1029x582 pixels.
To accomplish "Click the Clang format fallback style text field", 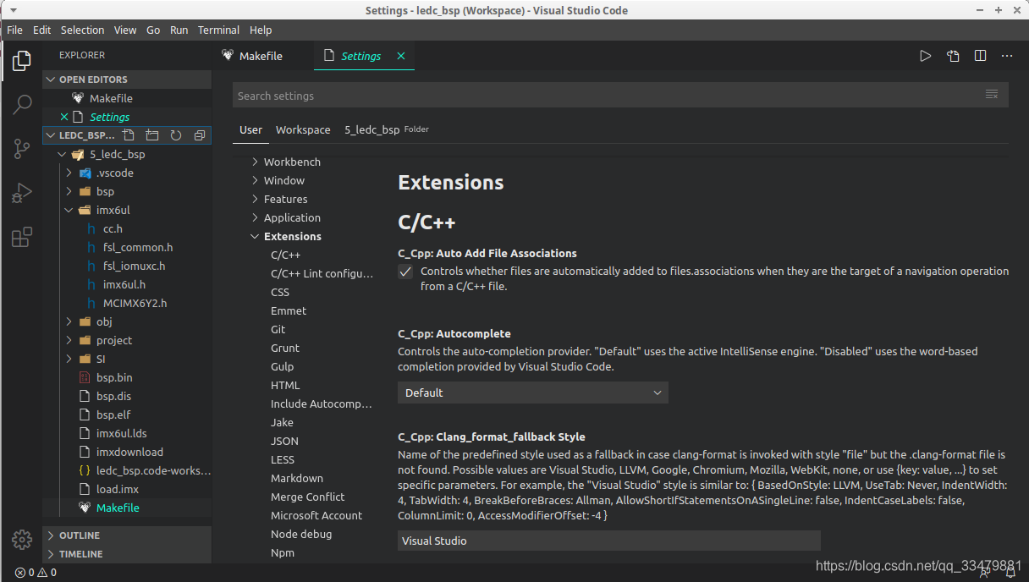I will [609, 541].
